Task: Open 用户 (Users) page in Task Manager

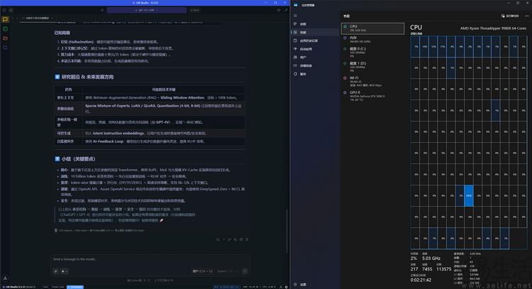Action: 315,58
